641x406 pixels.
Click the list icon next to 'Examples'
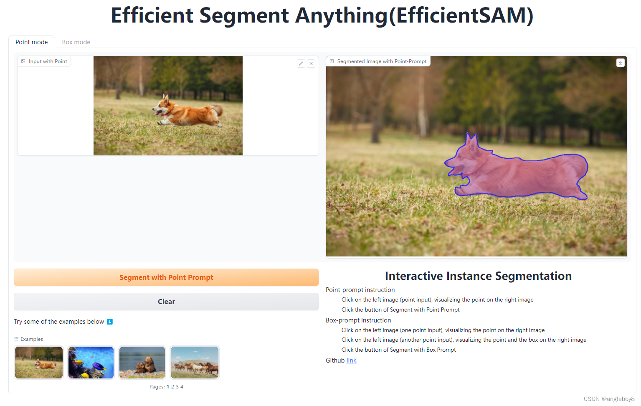pos(17,339)
